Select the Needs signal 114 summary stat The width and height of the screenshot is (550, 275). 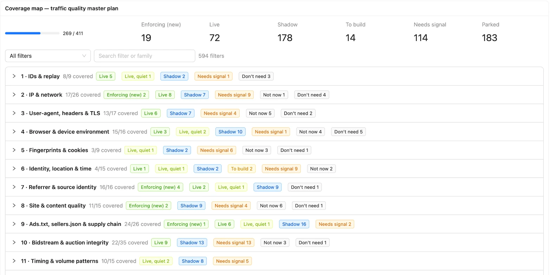click(x=430, y=32)
